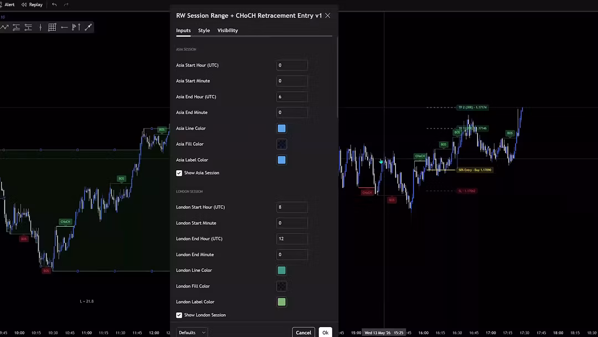Open Asia Fill Color picker
Image resolution: width=598 pixels, height=337 pixels.
pos(281,144)
